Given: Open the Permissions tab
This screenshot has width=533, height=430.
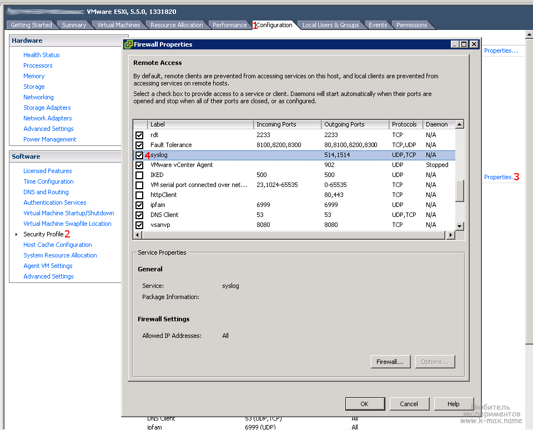Looking at the screenshot, I should click(411, 25).
